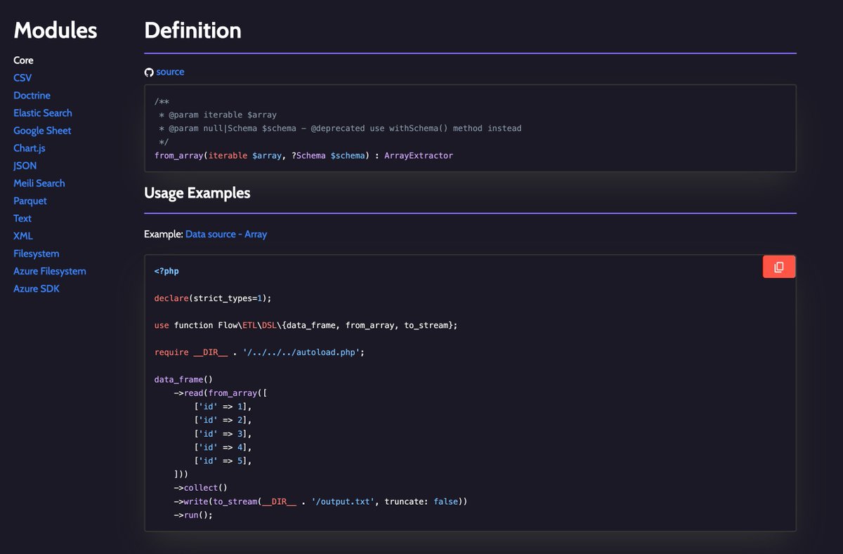The image size is (843, 554).
Task: Go to the Azure SDK module
Action: click(x=37, y=289)
